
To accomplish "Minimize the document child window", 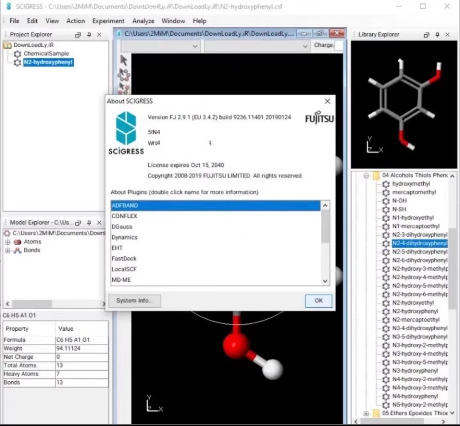I will 304,34.
